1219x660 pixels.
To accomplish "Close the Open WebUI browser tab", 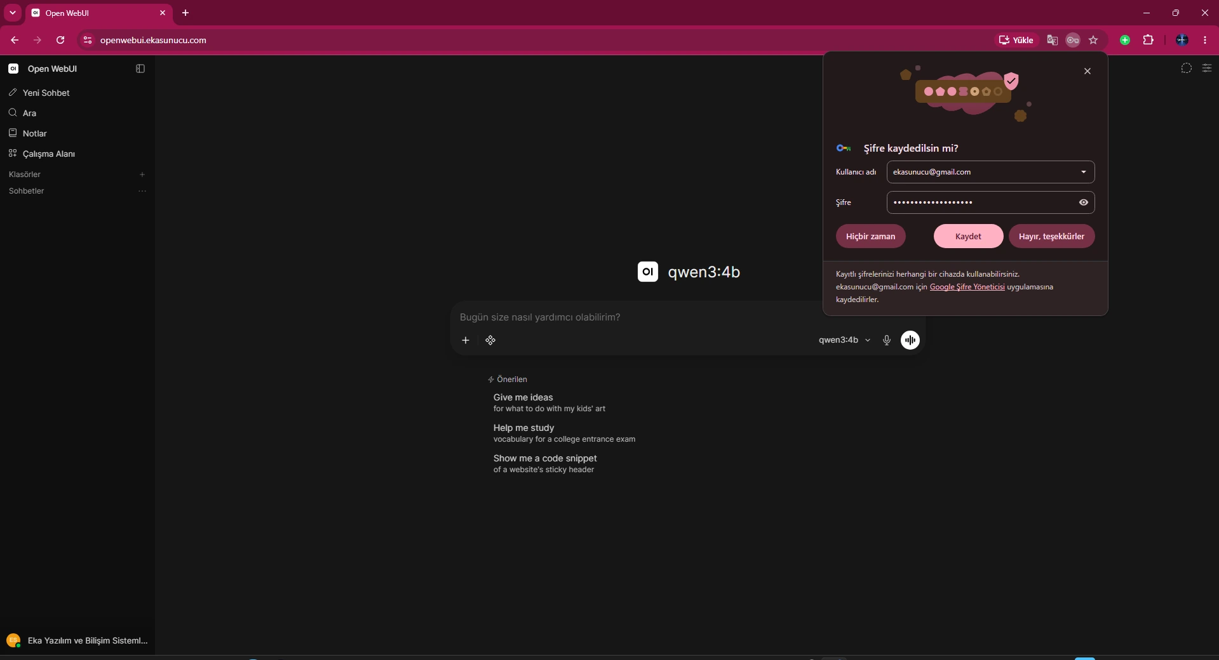I will point(163,13).
